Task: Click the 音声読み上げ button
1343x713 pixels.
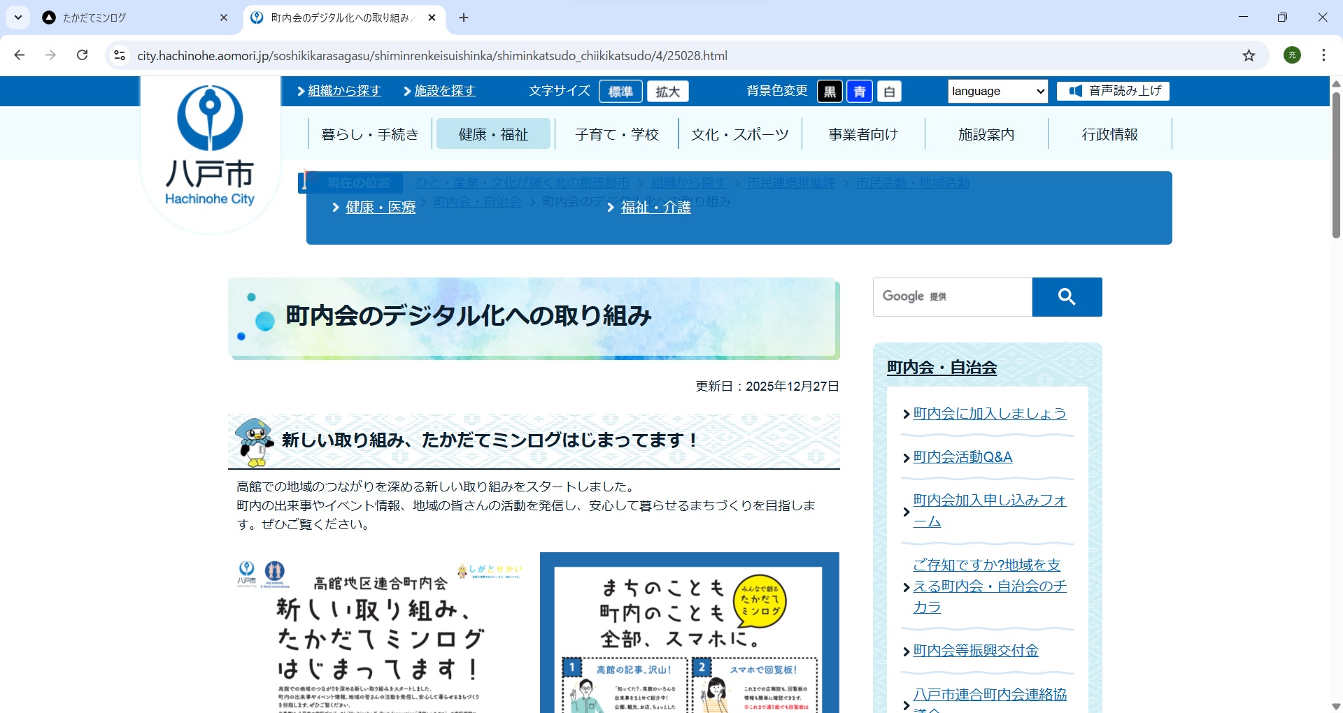Action: pos(1113,91)
